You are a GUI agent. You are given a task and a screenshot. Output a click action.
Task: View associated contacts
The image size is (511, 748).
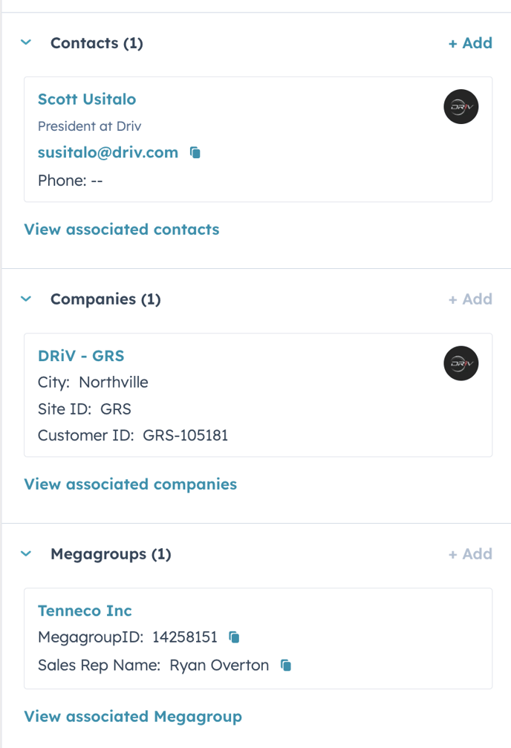(x=122, y=230)
